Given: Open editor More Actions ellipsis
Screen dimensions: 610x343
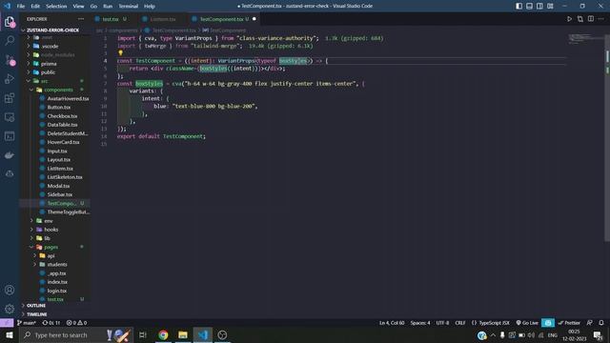Looking at the screenshot, I should (x=601, y=19).
